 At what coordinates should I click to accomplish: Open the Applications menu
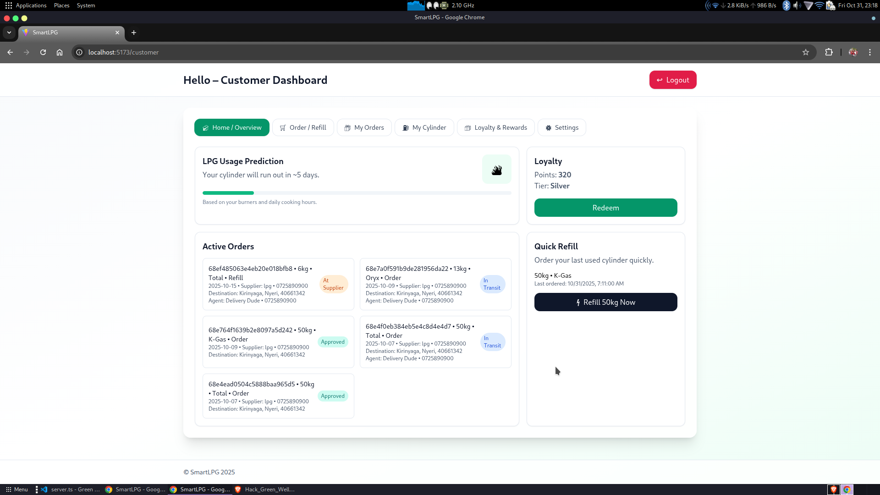tap(31, 5)
